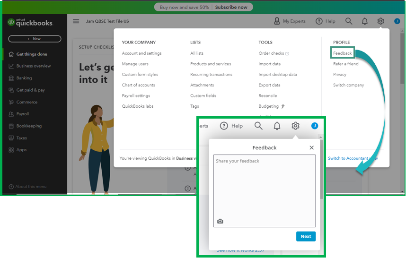This screenshot has width=406, height=258.
Task: Open Order checks under Tools
Action: [x=274, y=53]
